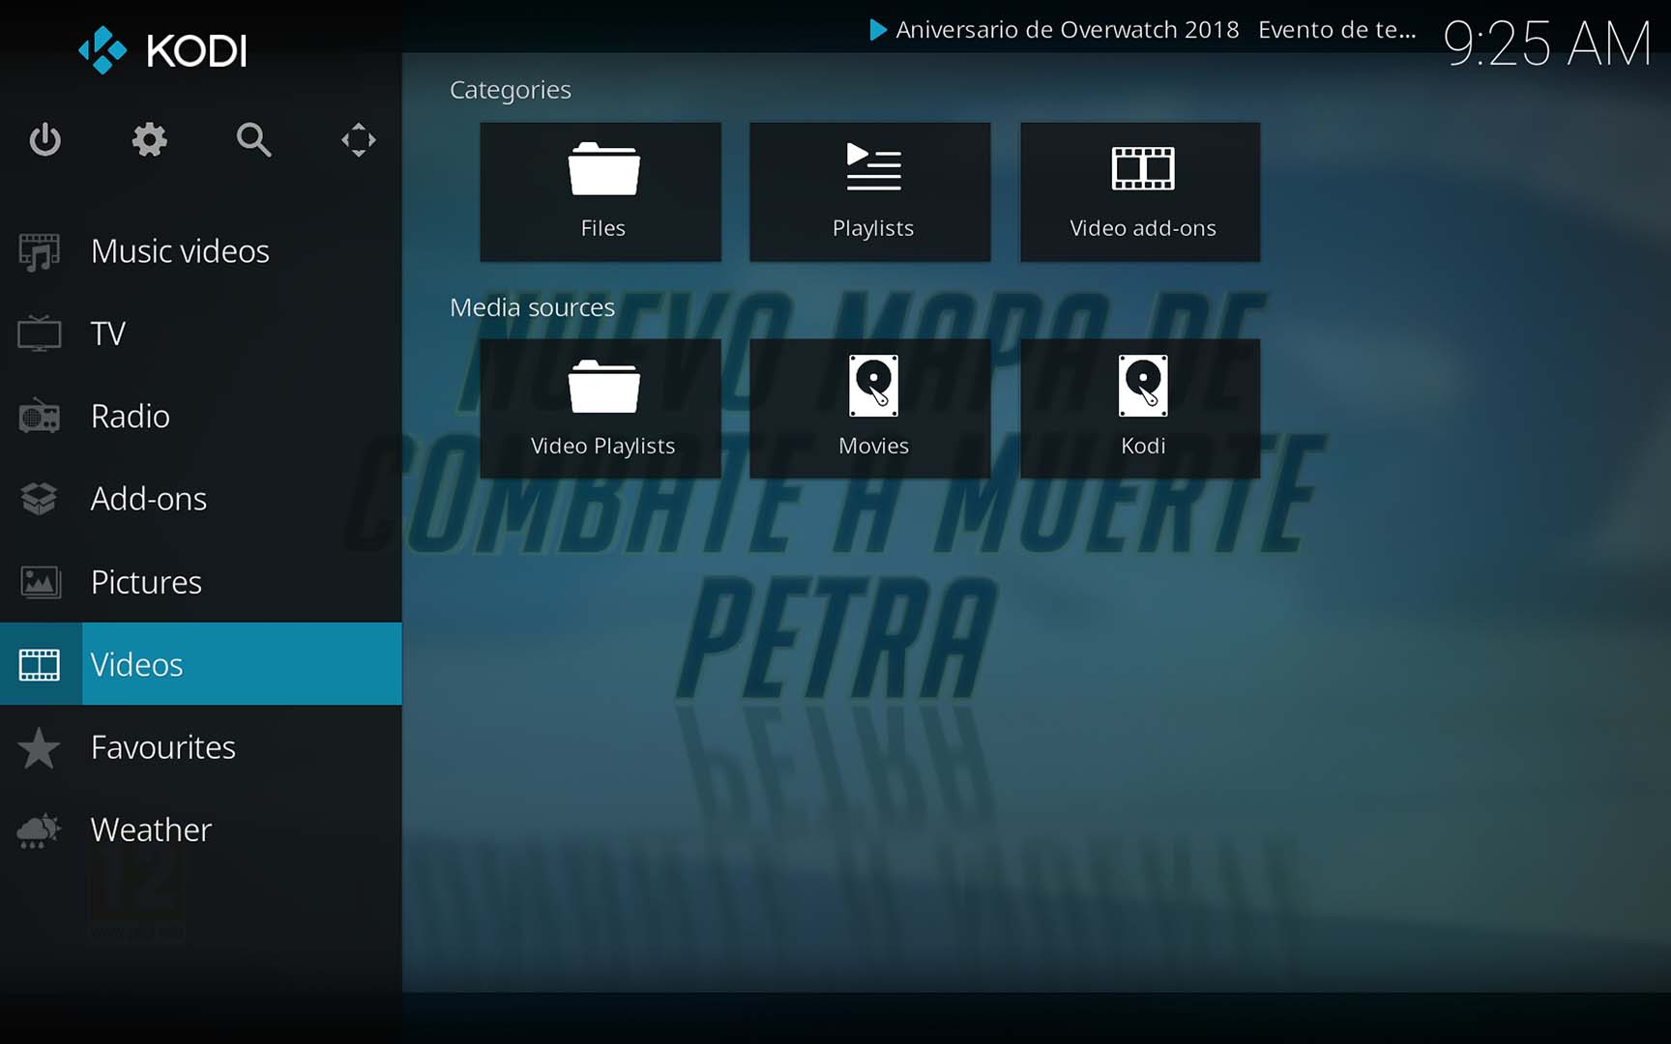Open the Video add-ons tile
The width and height of the screenshot is (1671, 1044).
click(x=1139, y=190)
